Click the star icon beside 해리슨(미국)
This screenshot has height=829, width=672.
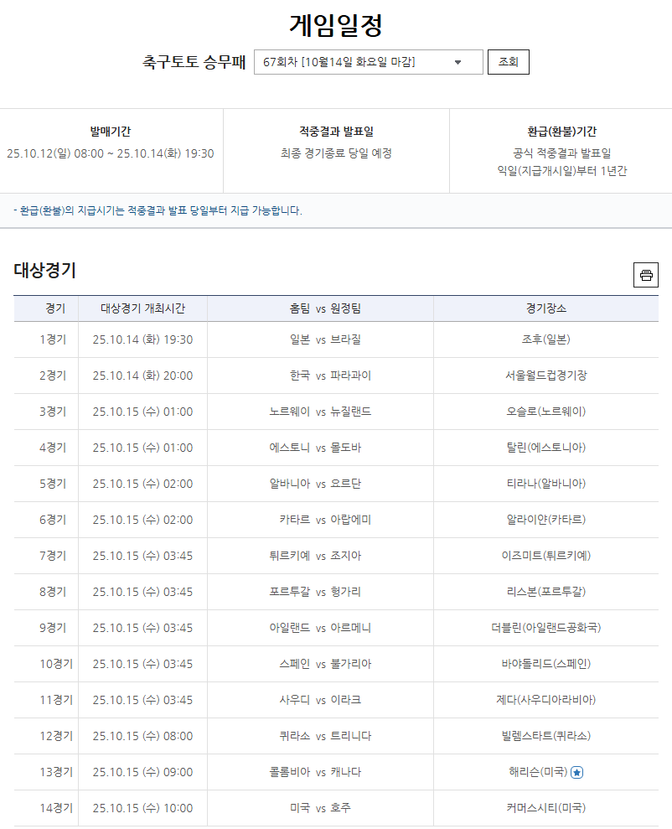[x=576, y=772]
